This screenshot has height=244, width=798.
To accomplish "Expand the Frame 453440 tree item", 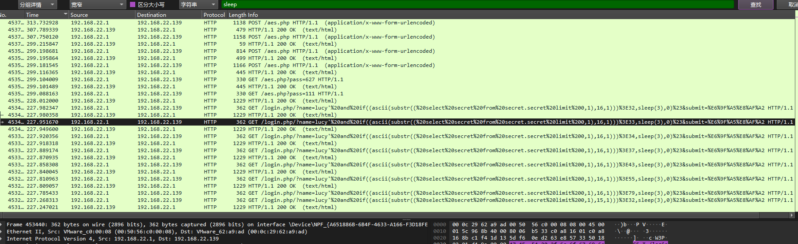I will (3, 224).
